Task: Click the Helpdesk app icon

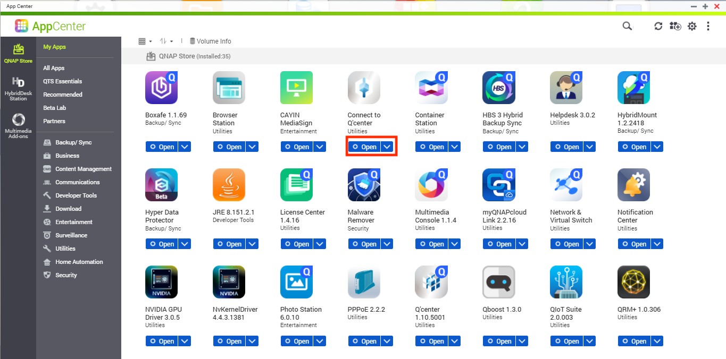Action: click(566, 88)
